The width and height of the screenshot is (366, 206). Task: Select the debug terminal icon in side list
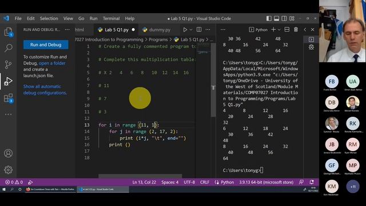tap(311, 47)
